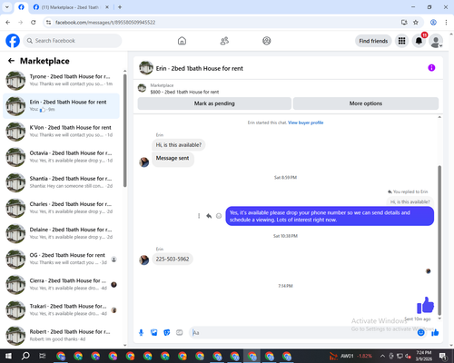
Task: Click the 'Hi, is this available?' message from Erin
Action: point(179,145)
